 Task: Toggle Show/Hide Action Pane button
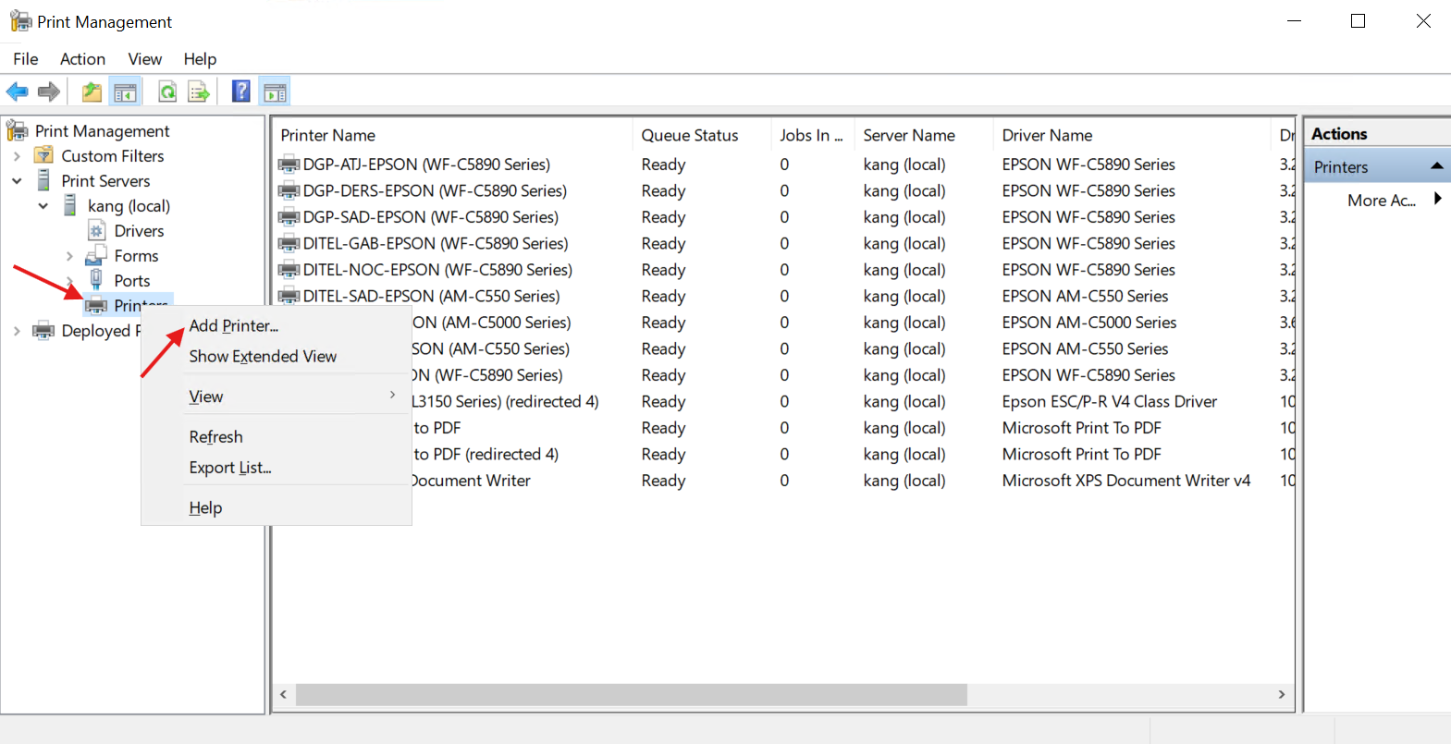[x=275, y=91]
